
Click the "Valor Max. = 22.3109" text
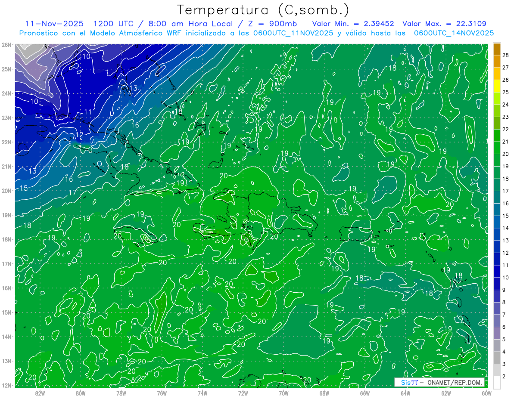pos(445,24)
